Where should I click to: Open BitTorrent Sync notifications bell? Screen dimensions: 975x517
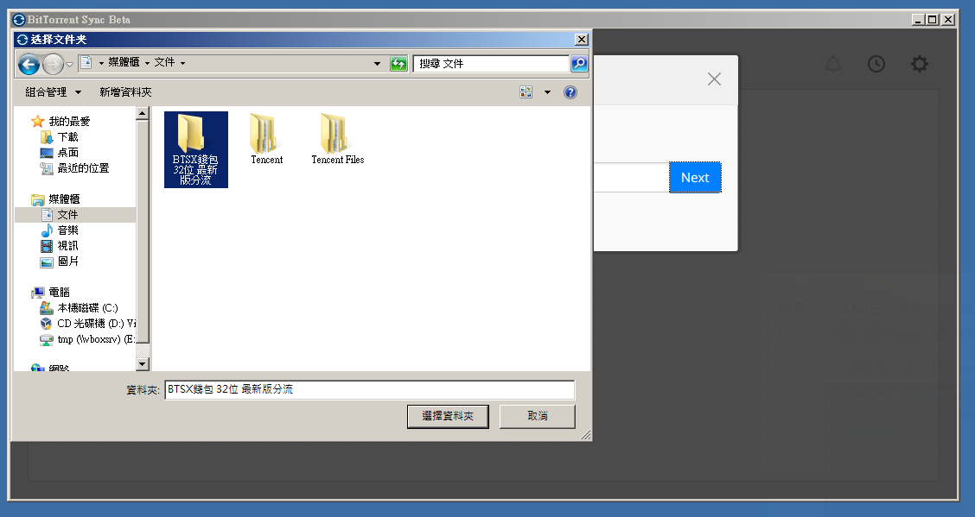tap(833, 63)
